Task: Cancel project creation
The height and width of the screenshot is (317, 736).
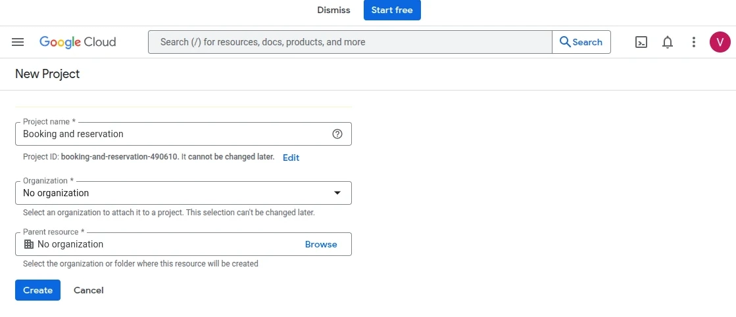Action: pos(89,290)
